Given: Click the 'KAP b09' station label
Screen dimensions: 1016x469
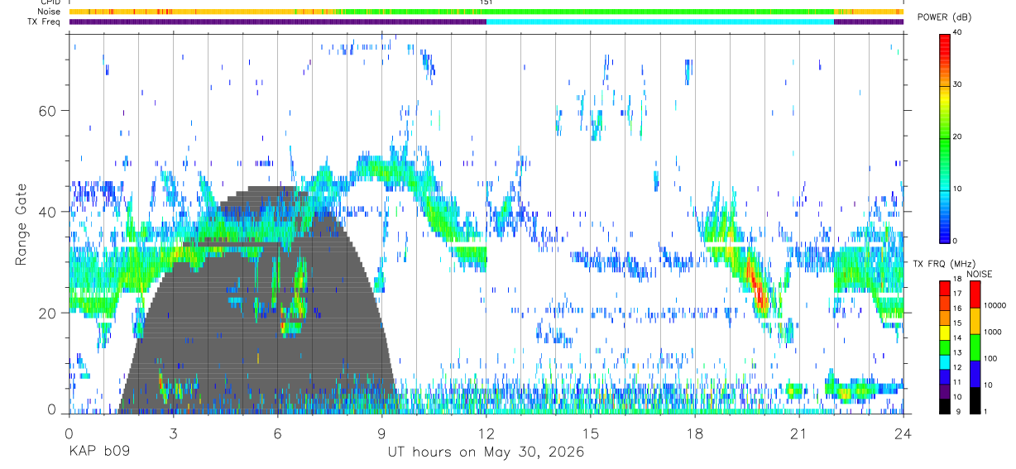Looking at the screenshot, I should (98, 452).
